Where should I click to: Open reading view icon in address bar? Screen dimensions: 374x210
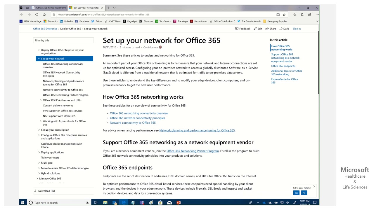(278, 14)
